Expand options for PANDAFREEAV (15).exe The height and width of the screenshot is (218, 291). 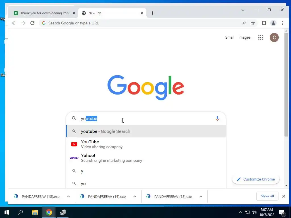click(x=68, y=196)
